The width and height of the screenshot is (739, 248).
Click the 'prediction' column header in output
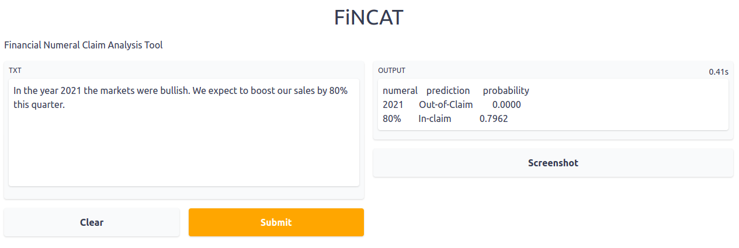coord(448,90)
